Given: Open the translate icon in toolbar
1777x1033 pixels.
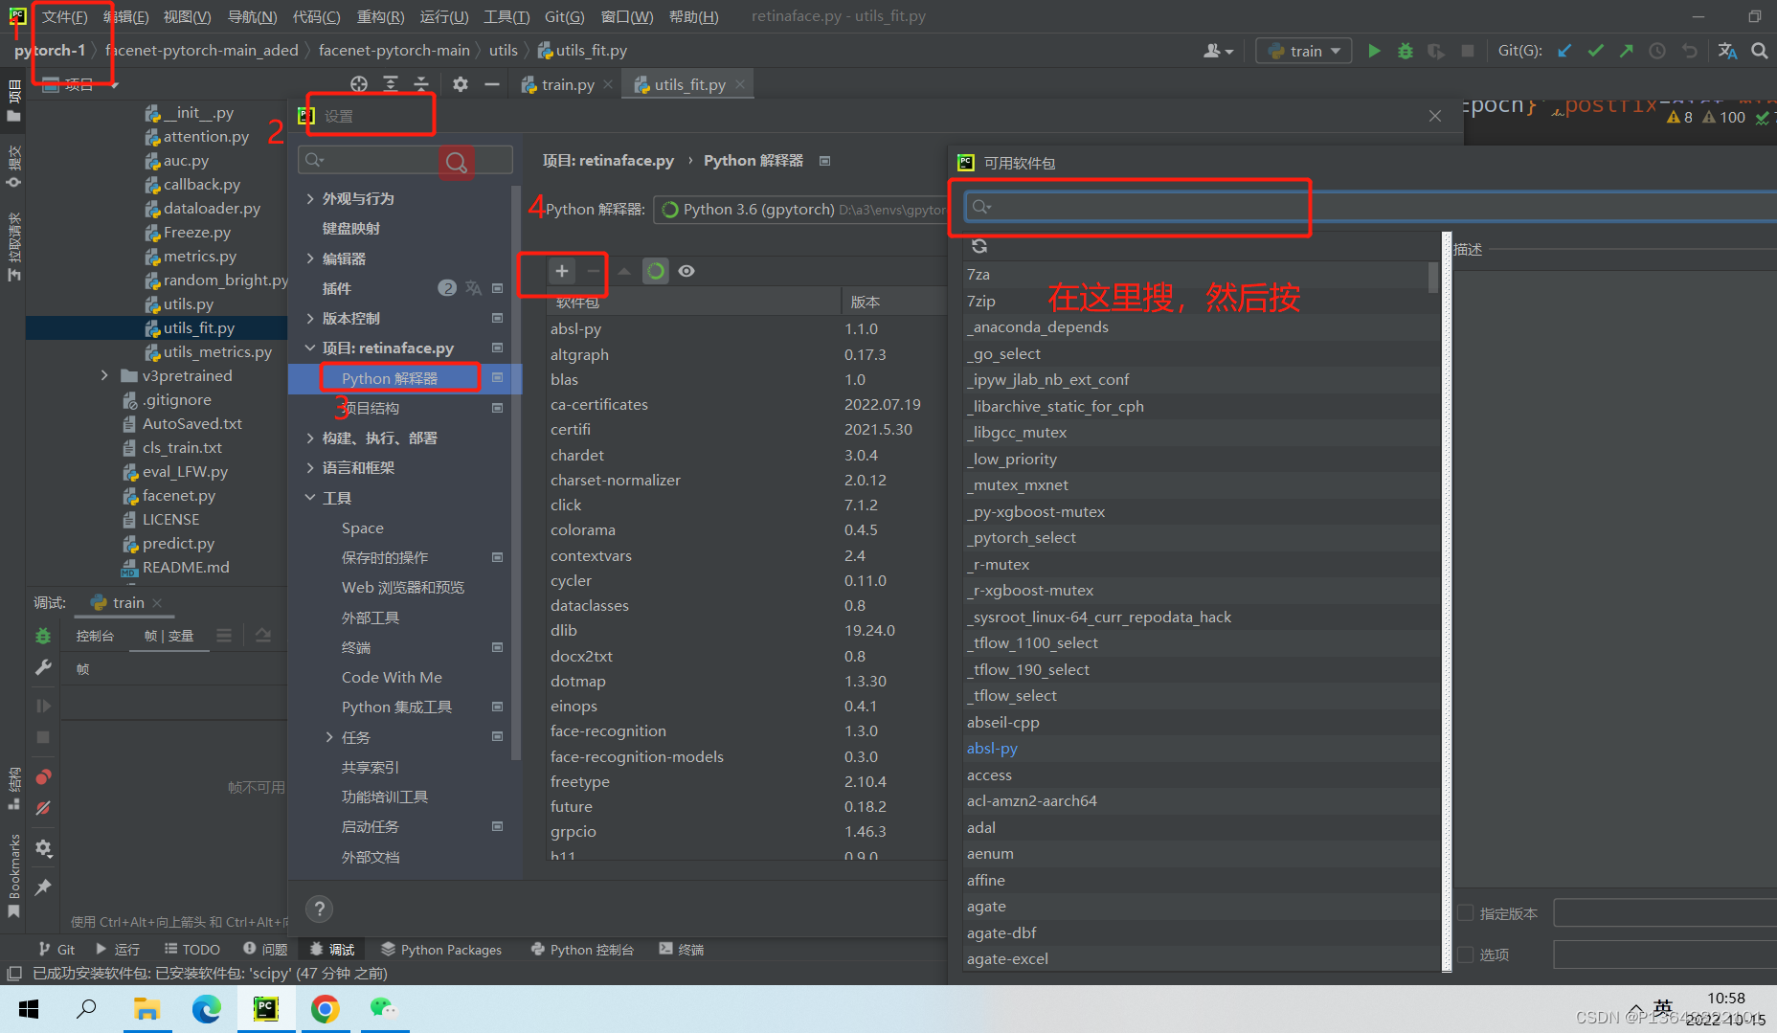Looking at the screenshot, I should 1727,51.
